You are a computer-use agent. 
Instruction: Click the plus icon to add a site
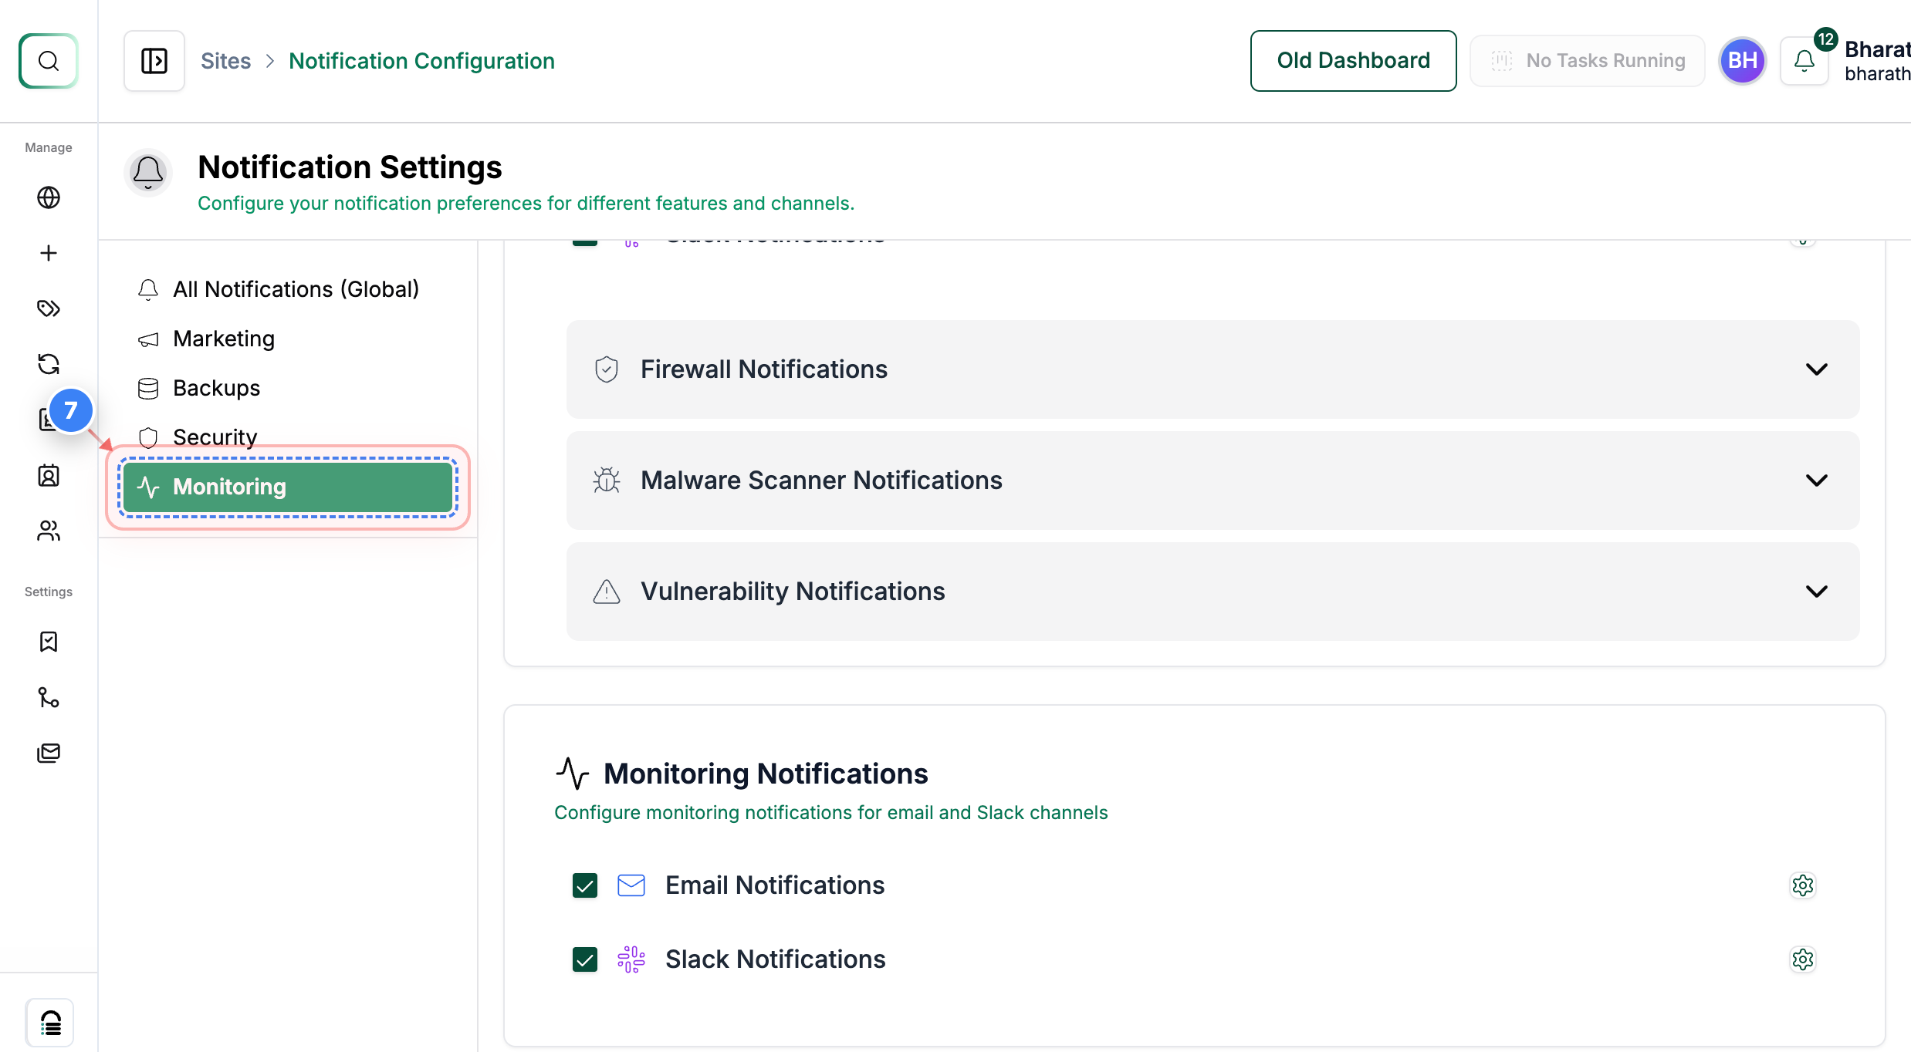pyautogui.click(x=48, y=252)
